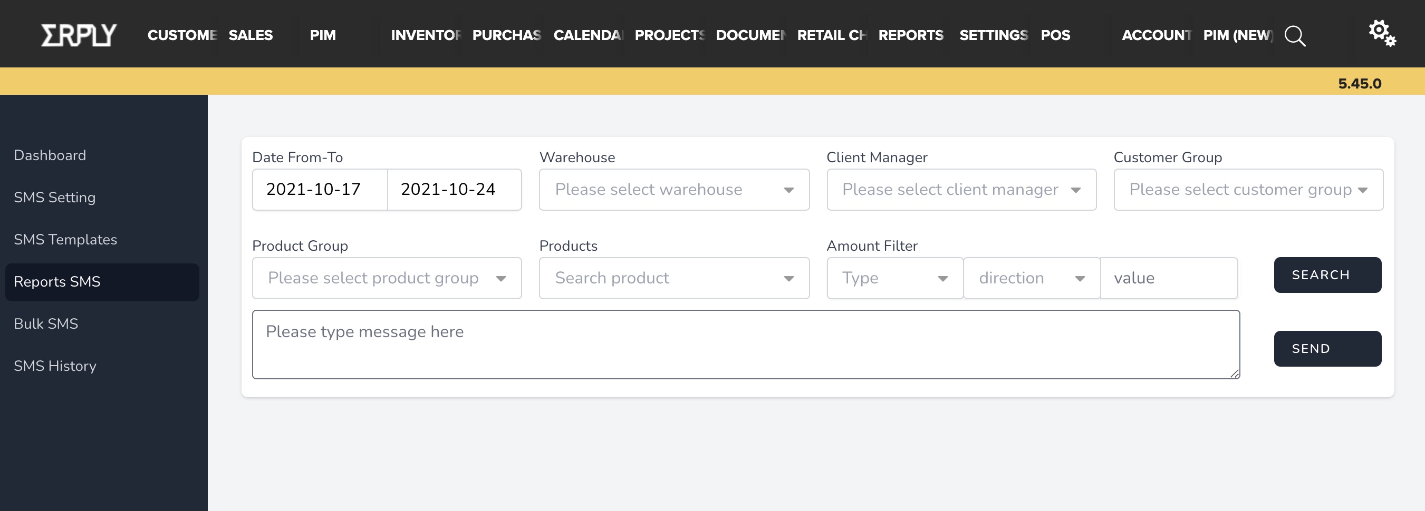Open the Product Group dropdown
Viewport: 1425px width, 511px height.
point(387,278)
